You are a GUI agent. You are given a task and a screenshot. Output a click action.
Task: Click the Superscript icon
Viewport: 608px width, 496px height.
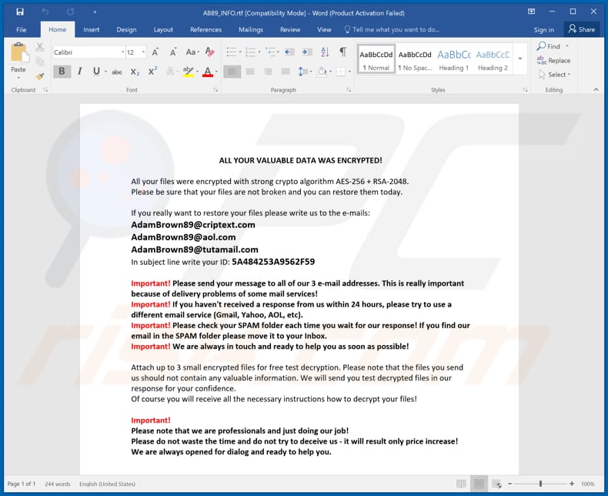[152, 72]
